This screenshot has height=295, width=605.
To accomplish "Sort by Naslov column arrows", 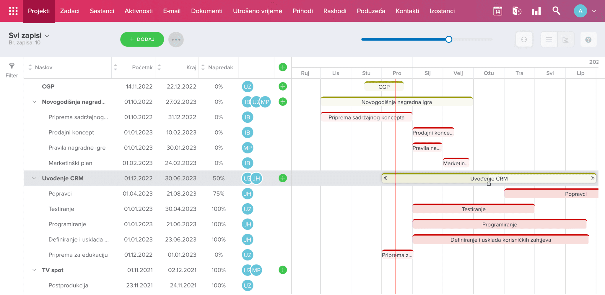I will point(30,67).
